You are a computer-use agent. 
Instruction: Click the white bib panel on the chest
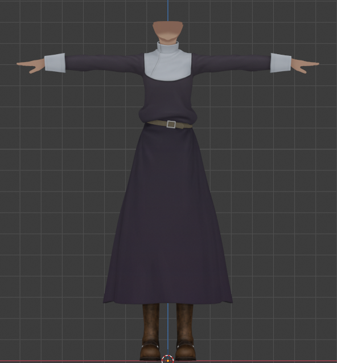pos(168,67)
